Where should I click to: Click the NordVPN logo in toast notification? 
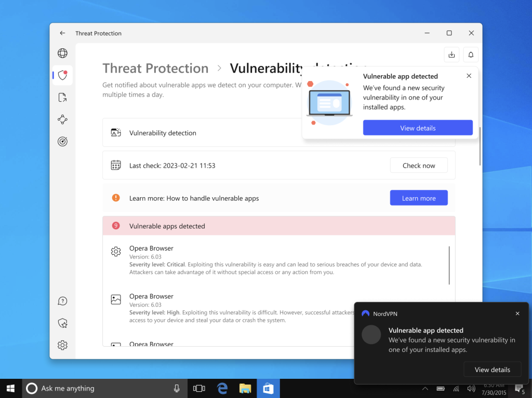pos(365,313)
